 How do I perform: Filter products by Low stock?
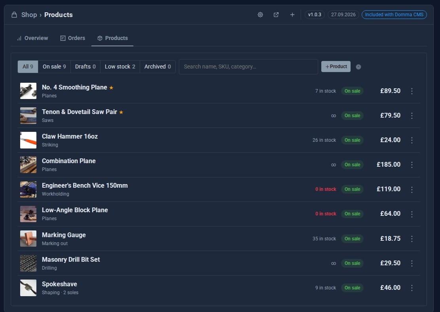coord(120,67)
